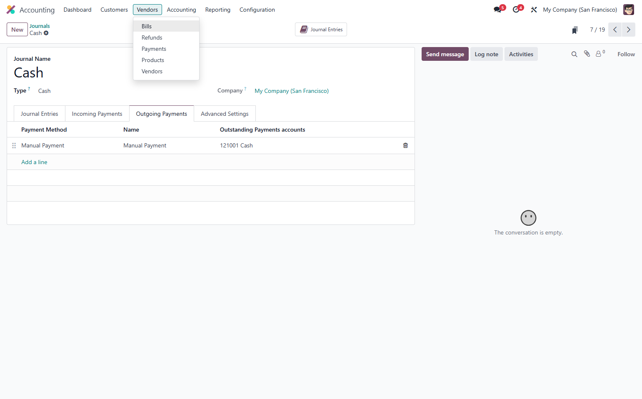Open the Activities button in chatter
Image resolution: width=642 pixels, height=399 pixels.
point(521,54)
